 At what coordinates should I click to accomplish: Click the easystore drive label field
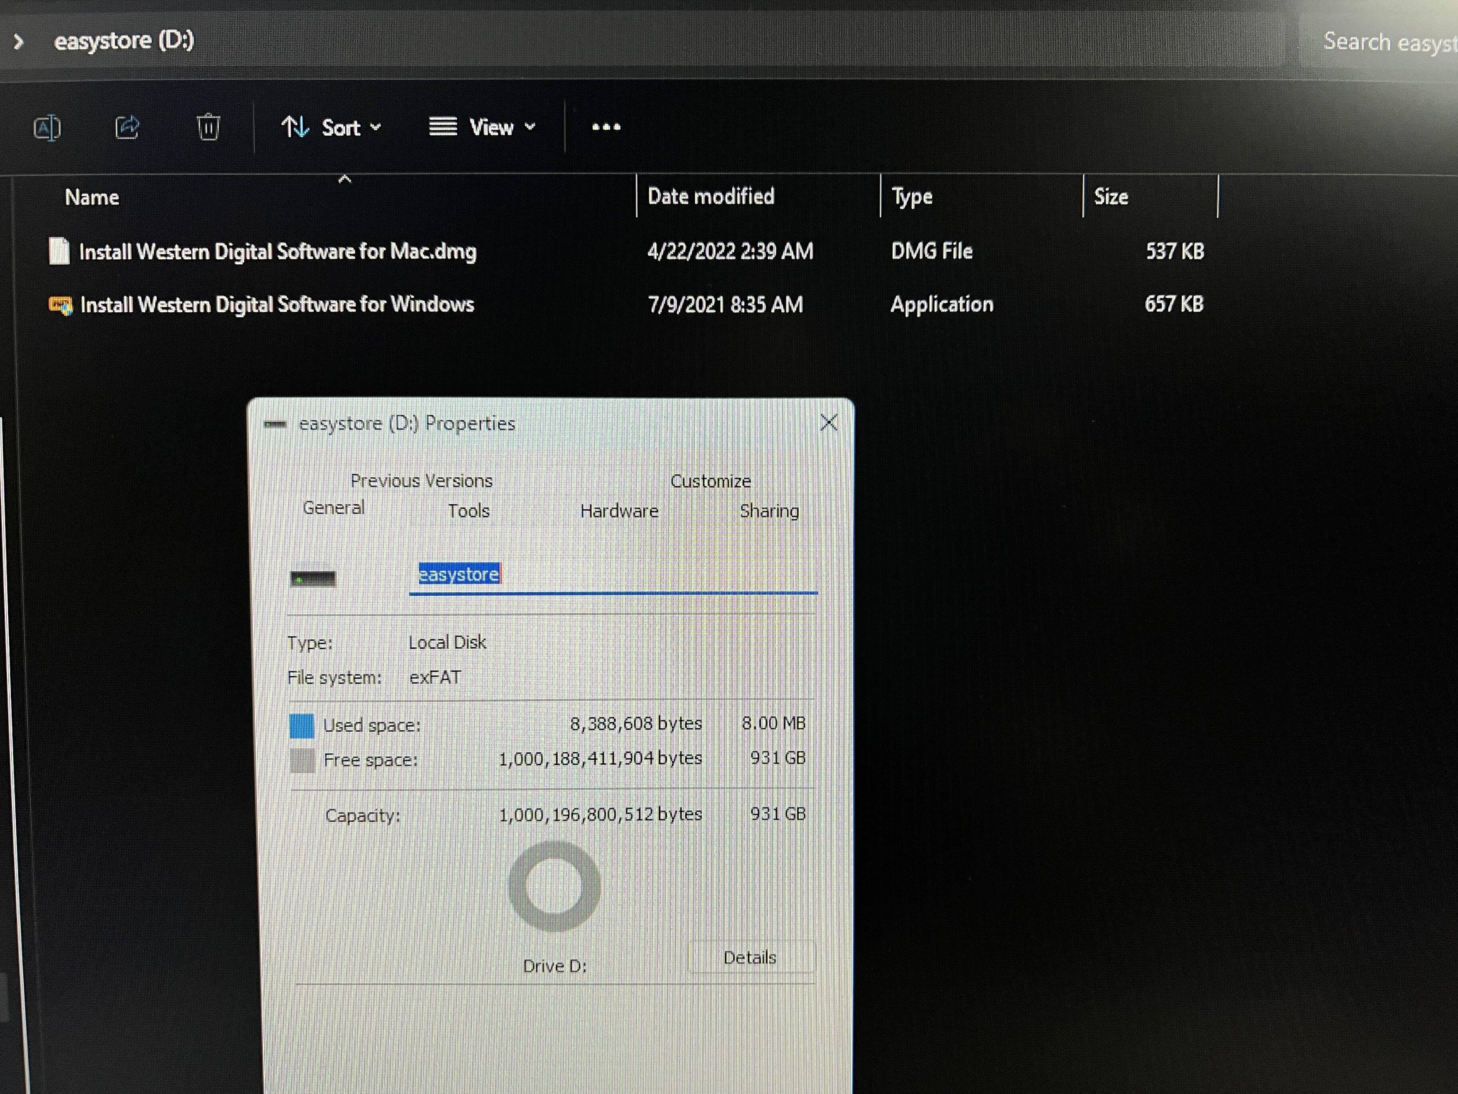tap(613, 575)
